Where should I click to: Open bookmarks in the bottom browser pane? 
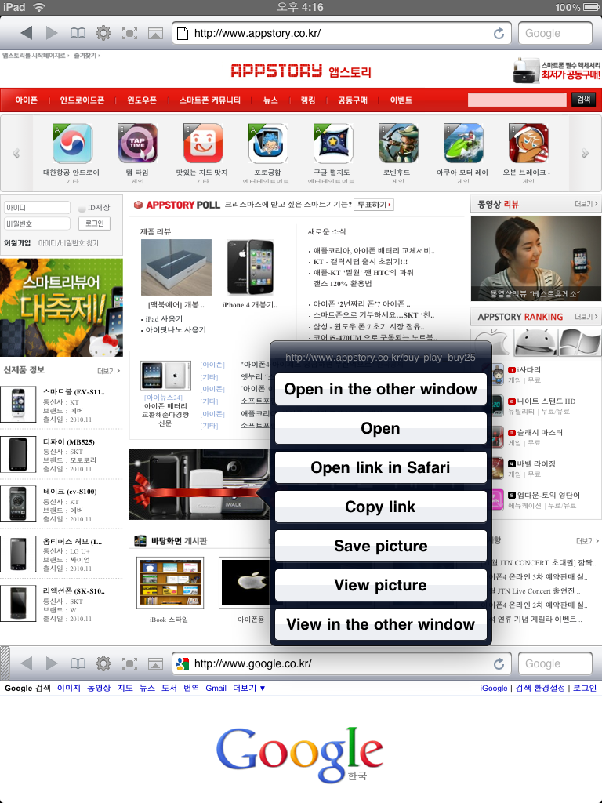pyautogui.click(x=78, y=663)
